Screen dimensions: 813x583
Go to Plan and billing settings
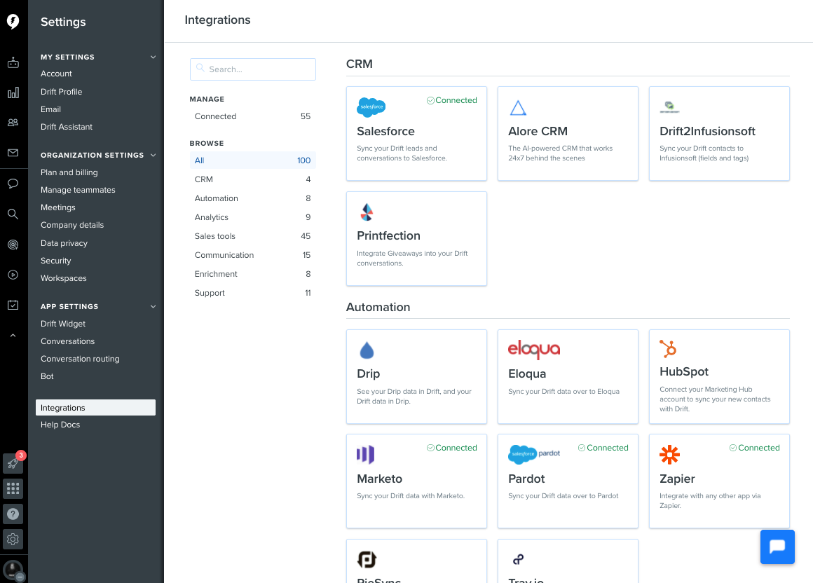coord(69,172)
